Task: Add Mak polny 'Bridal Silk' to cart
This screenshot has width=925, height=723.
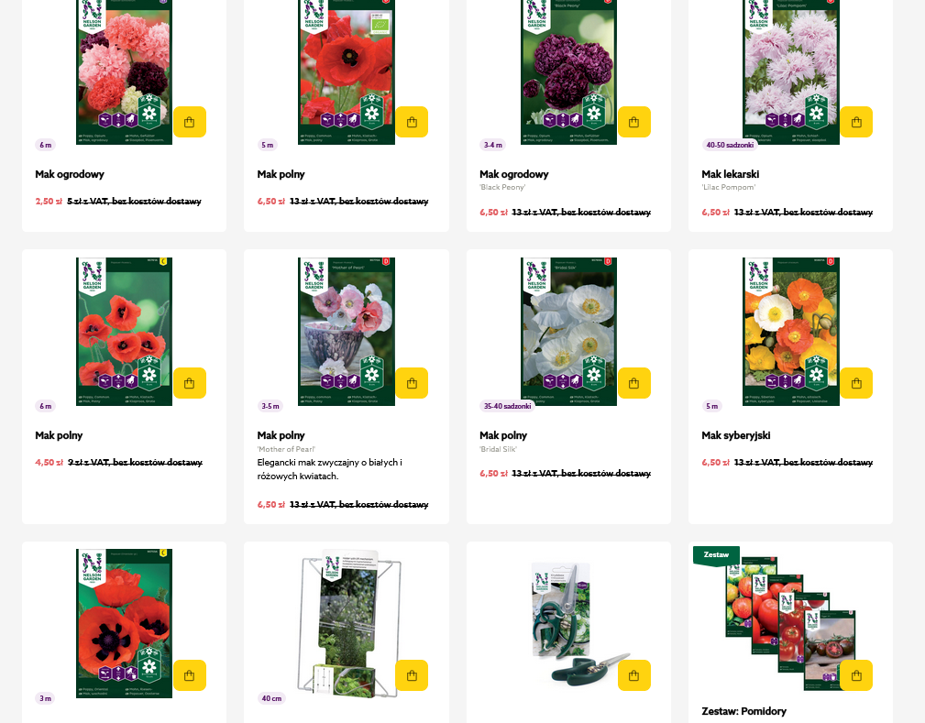Action: (x=634, y=383)
